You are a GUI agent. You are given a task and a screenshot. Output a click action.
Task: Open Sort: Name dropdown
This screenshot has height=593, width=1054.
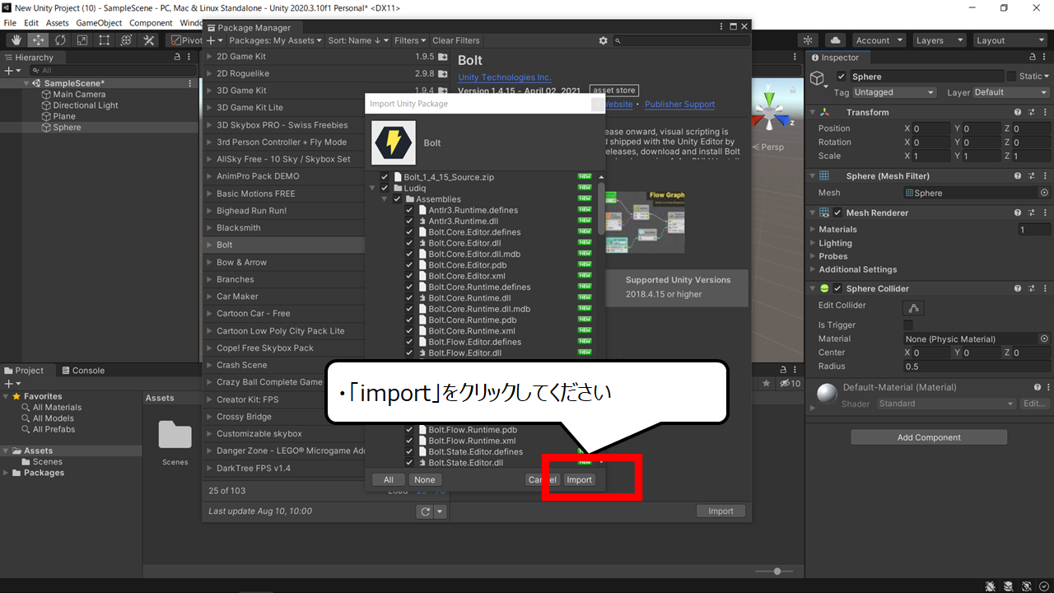click(x=358, y=40)
